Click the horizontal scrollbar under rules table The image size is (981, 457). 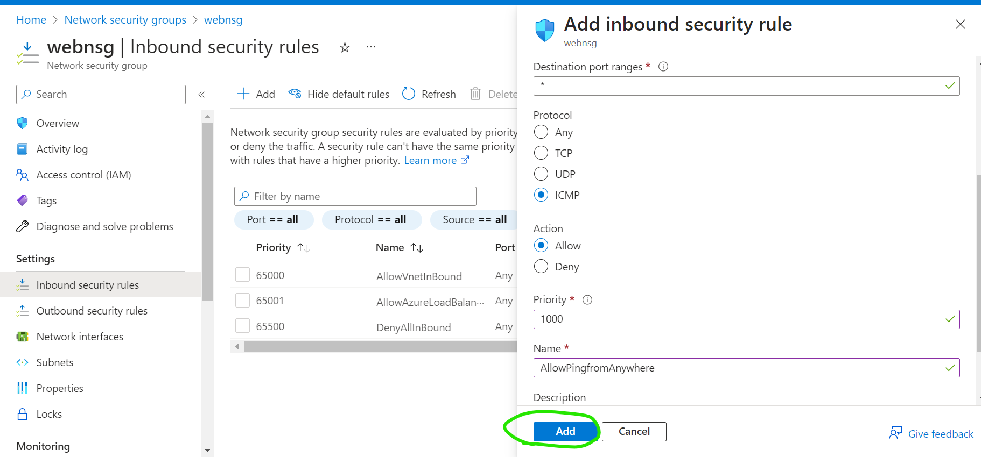click(380, 347)
